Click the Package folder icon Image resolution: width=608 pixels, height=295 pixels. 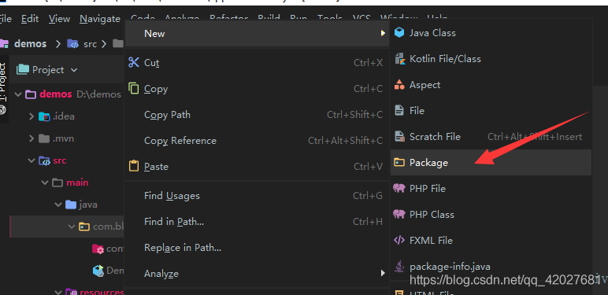[399, 163]
